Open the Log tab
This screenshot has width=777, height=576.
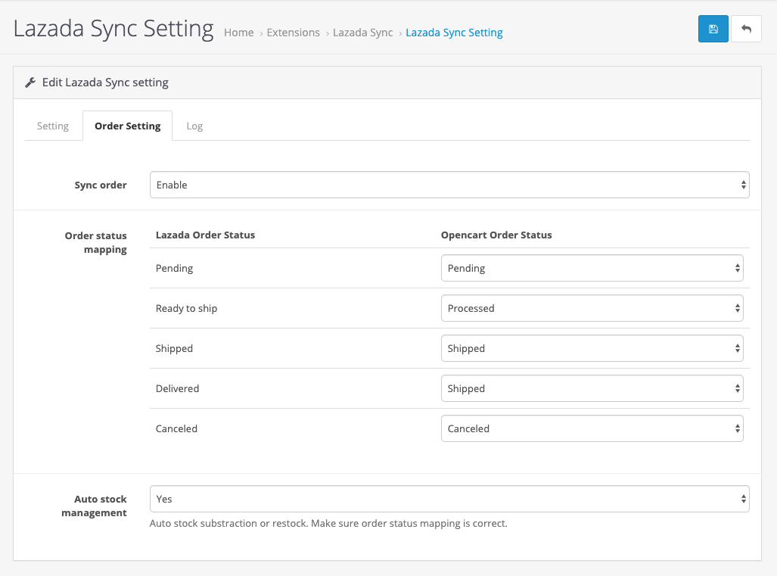(194, 126)
